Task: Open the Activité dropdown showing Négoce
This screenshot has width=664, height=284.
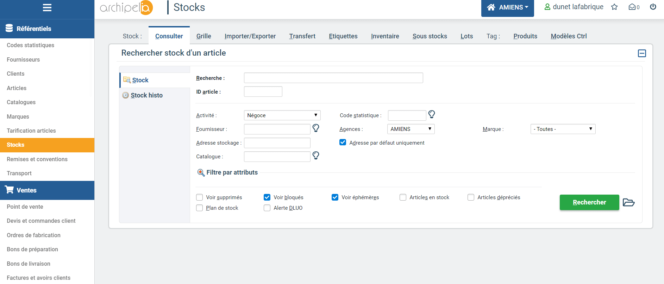Action: 282,115
